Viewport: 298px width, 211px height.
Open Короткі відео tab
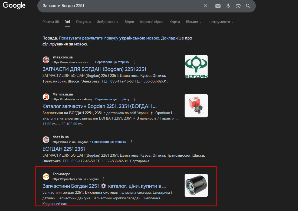[x=152, y=22]
